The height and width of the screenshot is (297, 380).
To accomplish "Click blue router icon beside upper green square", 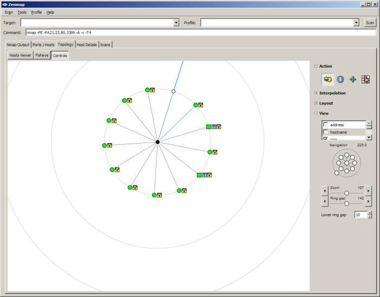I will (214, 127).
